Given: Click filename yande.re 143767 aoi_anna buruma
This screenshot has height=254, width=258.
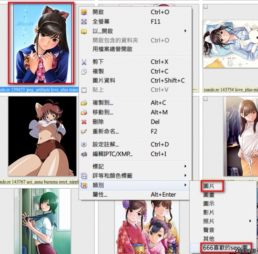Looking at the screenshot, I should (40, 182).
